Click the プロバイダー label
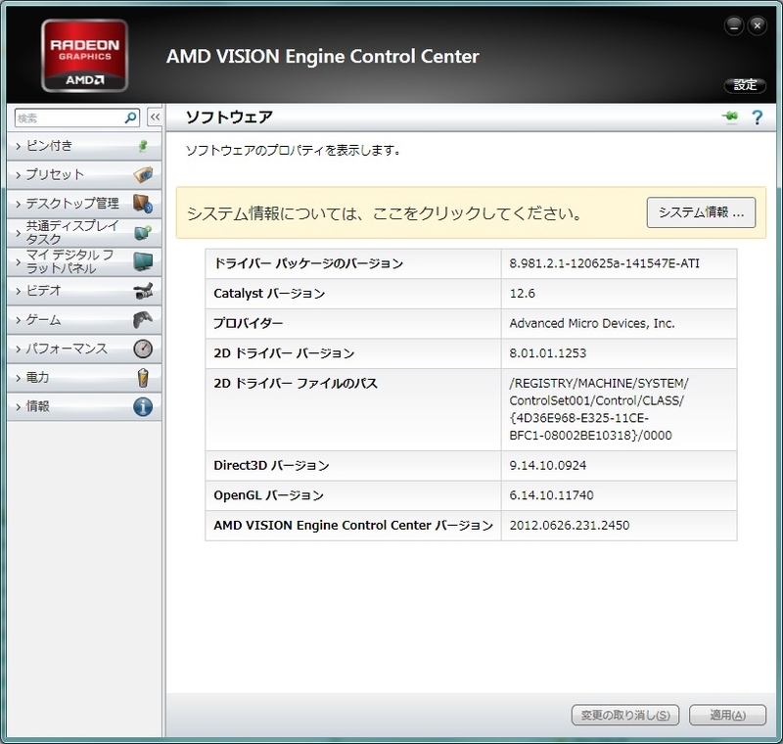This screenshot has width=783, height=744. (249, 323)
